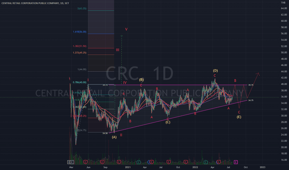This screenshot has width=289, height=170.
Task: Select the 0(24.75) Fibonacci level label
Action: click(82, 130)
